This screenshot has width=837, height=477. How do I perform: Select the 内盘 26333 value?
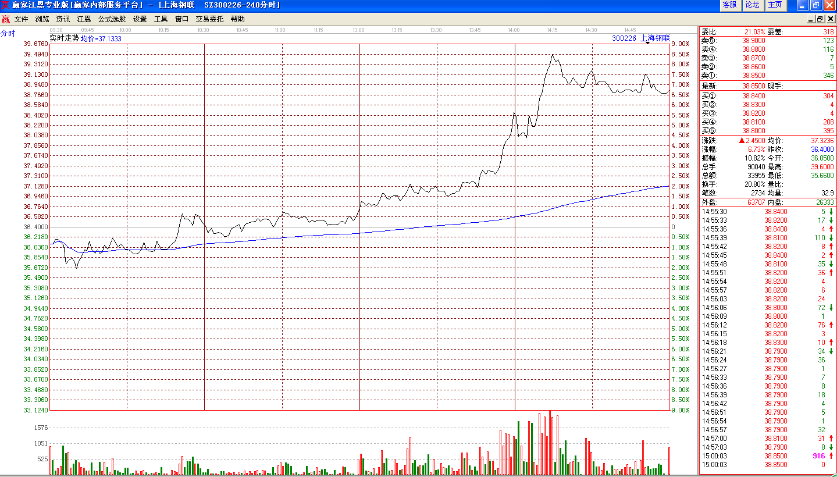pyautogui.click(x=825, y=202)
